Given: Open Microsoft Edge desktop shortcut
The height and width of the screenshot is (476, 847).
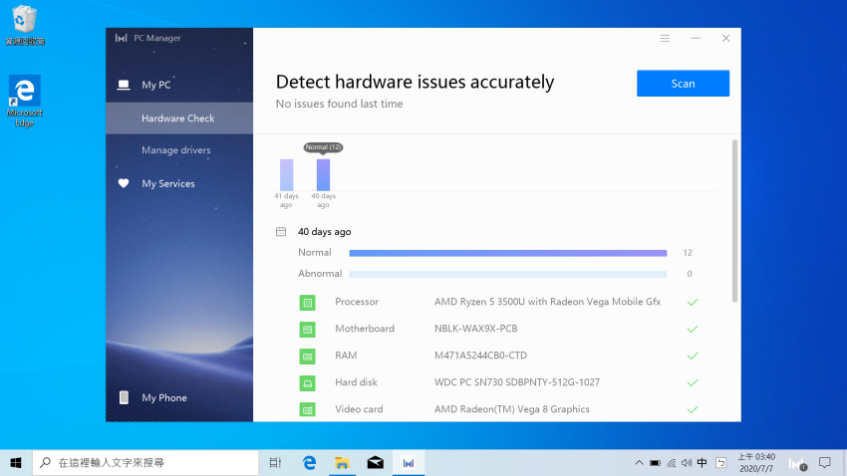Looking at the screenshot, I should coord(24,101).
